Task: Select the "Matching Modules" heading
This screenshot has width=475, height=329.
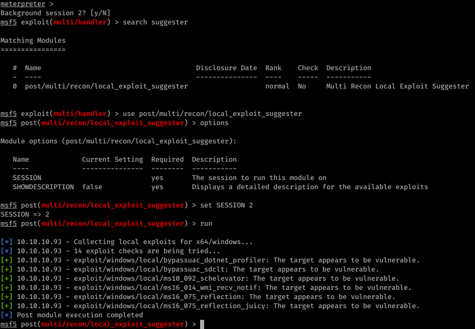Action: pos(33,40)
